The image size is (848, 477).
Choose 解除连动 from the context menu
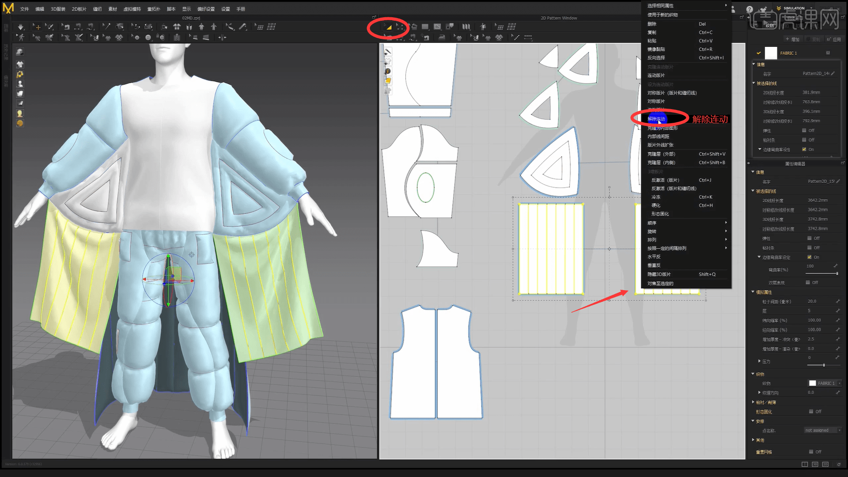(658, 119)
